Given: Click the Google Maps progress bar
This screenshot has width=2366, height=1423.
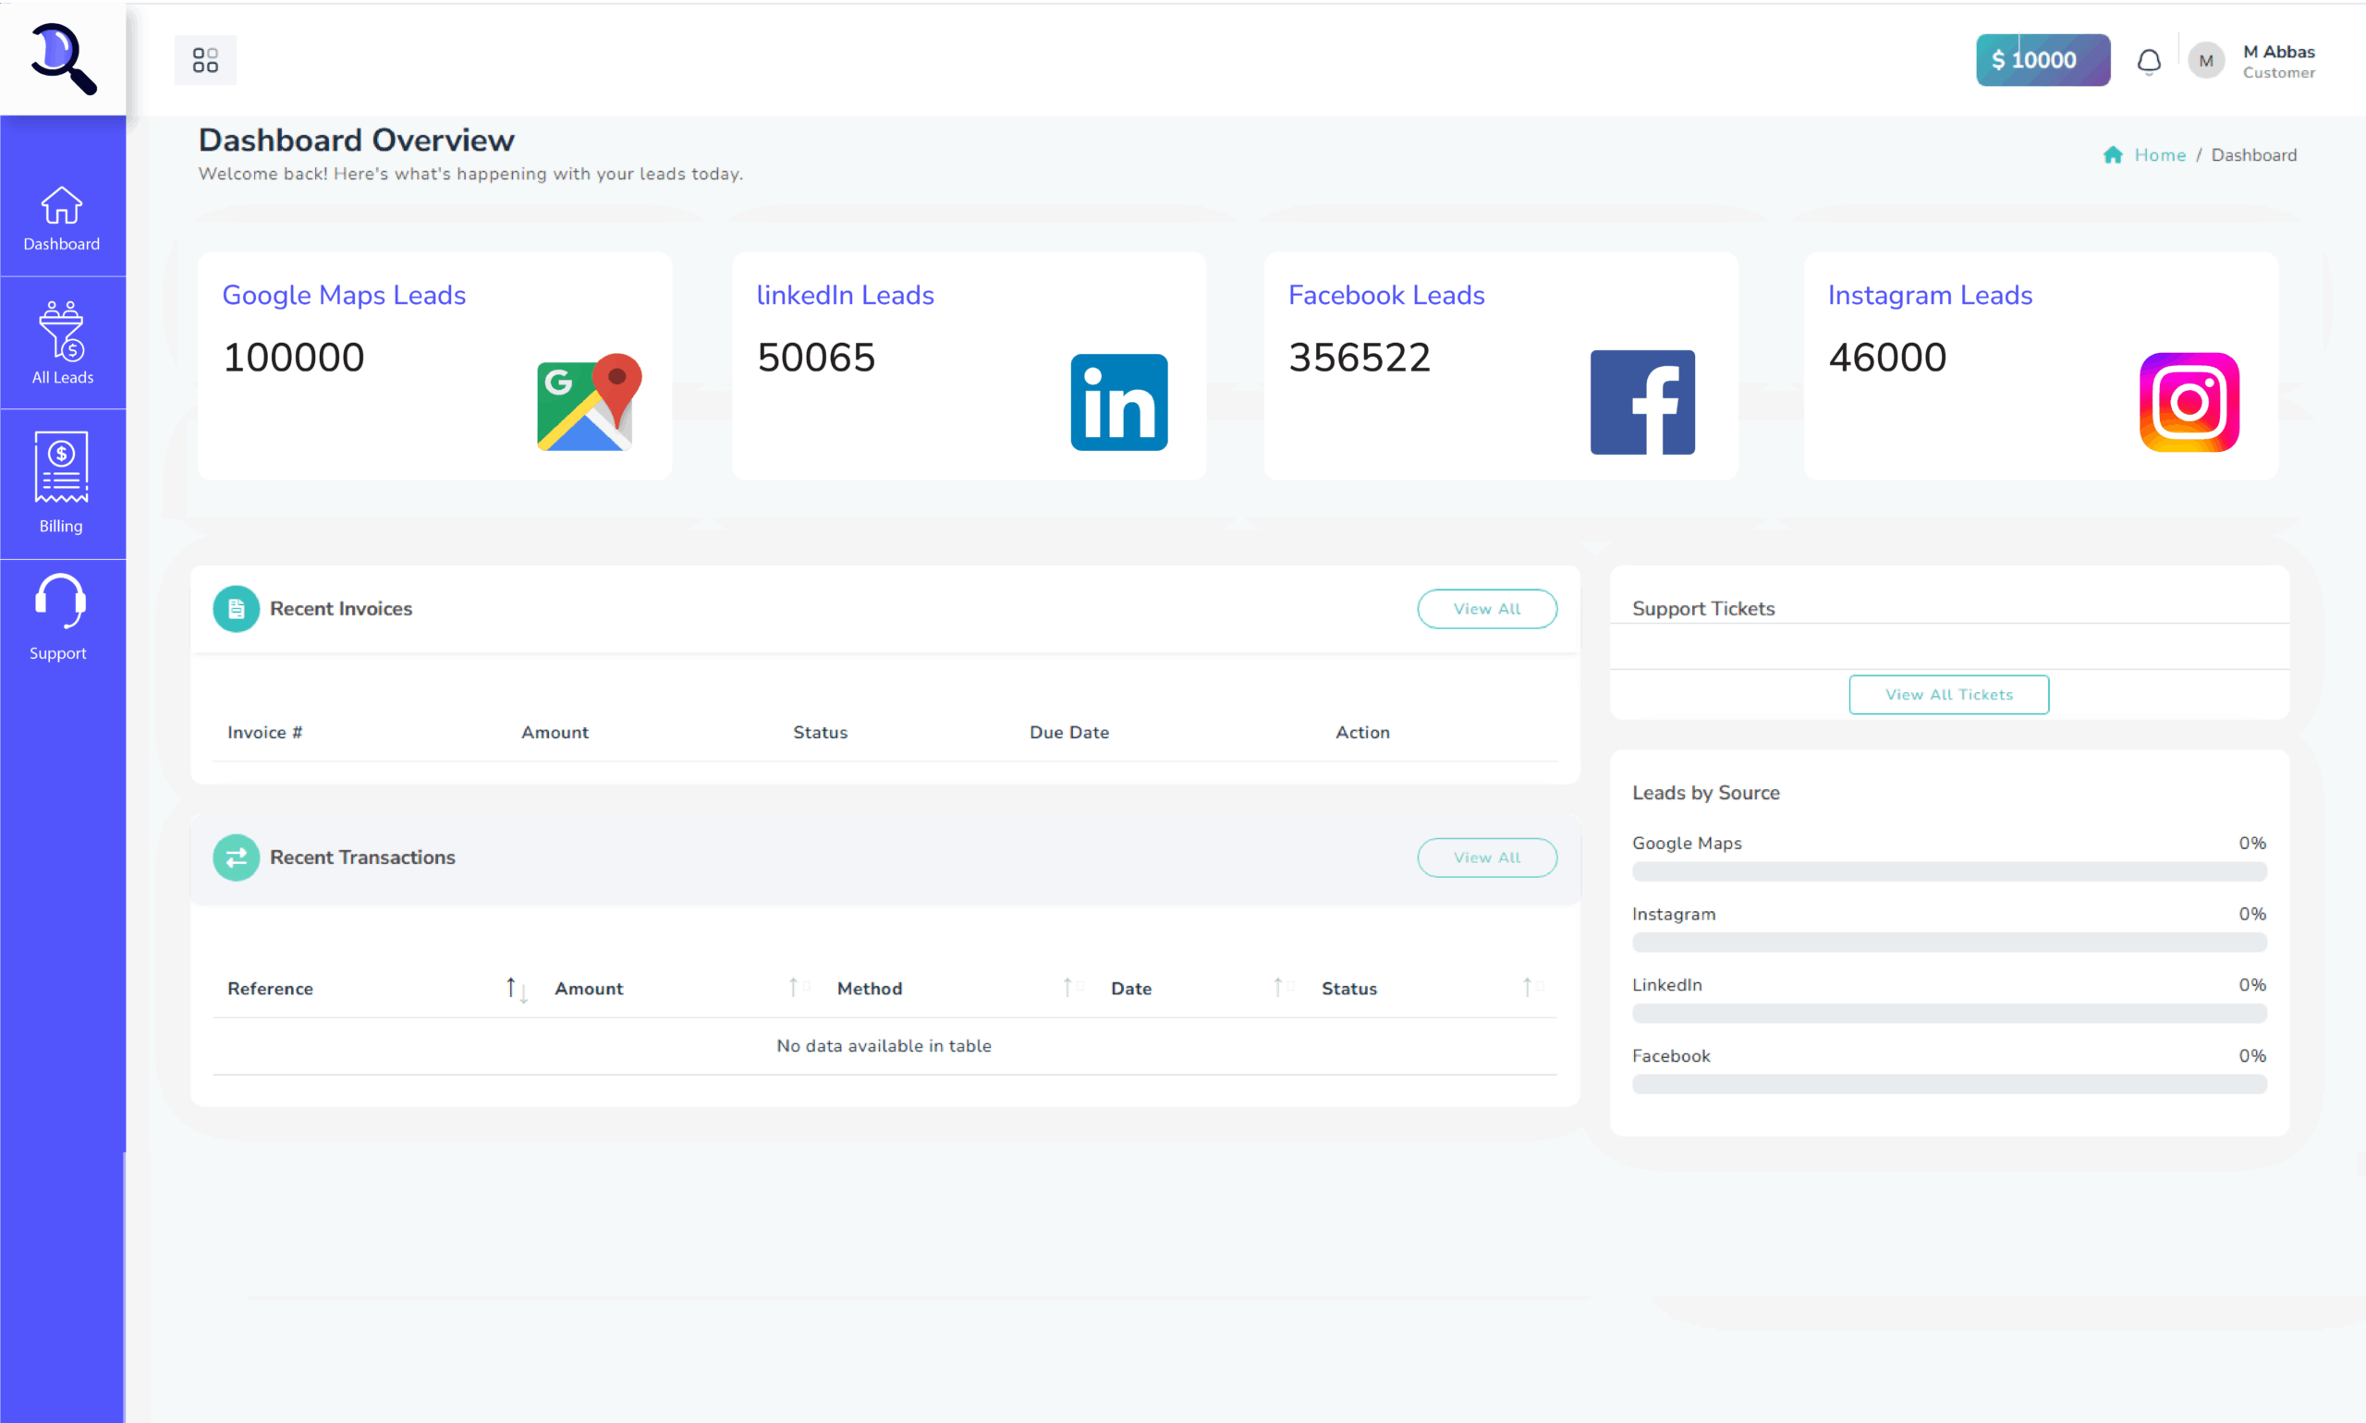Looking at the screenshot, I should pyautogui.click(x=1949, y=871).
